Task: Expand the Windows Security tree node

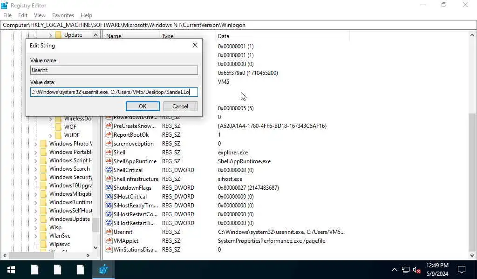Action: pos(35,177)
